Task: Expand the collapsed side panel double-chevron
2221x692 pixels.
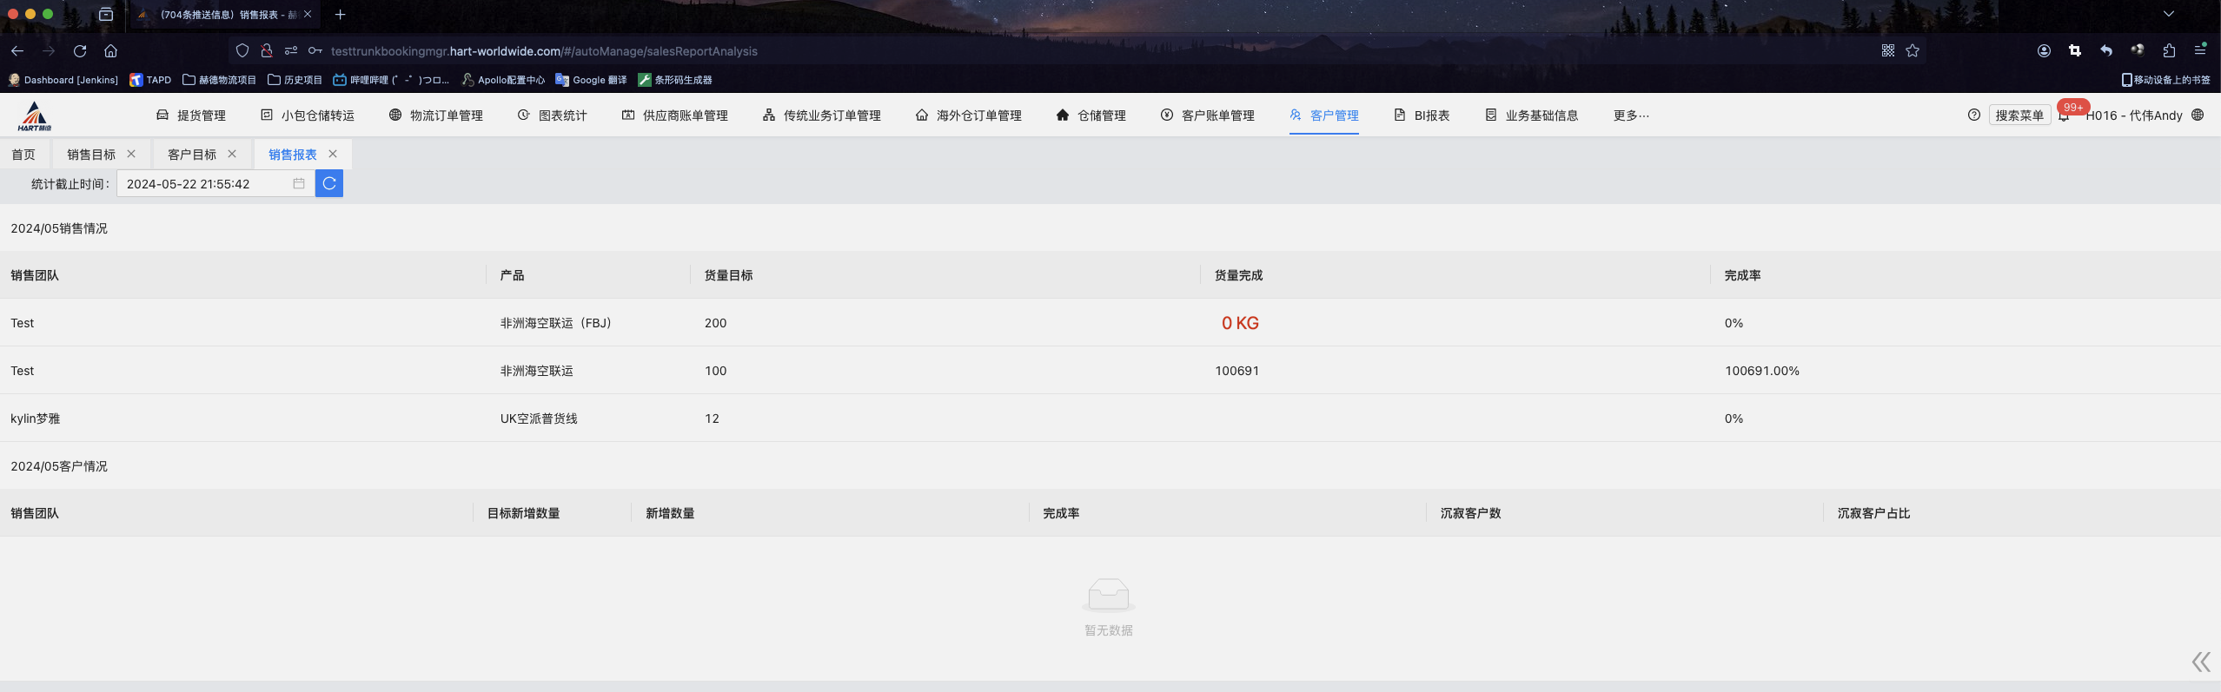Action: 2200,662
